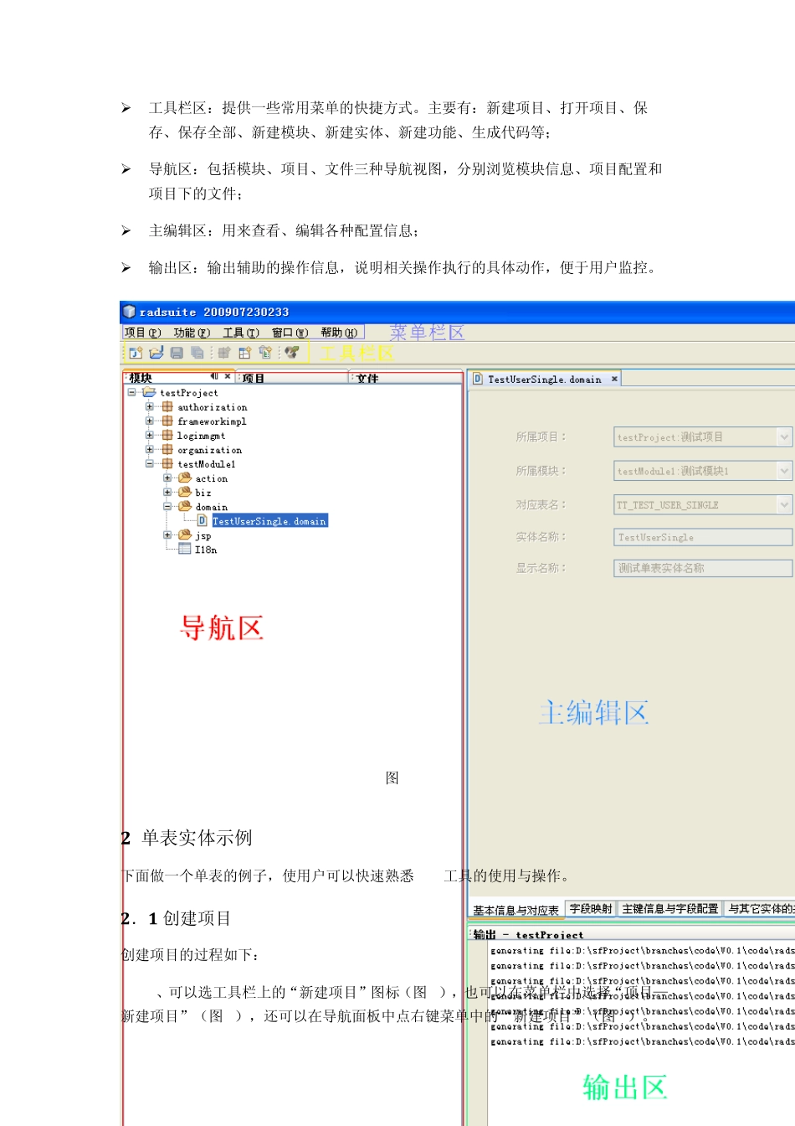Select TestUserSingle.domain in the tree
The width and height of the screenshot is (795, 1126).
[x=269, y=520]
